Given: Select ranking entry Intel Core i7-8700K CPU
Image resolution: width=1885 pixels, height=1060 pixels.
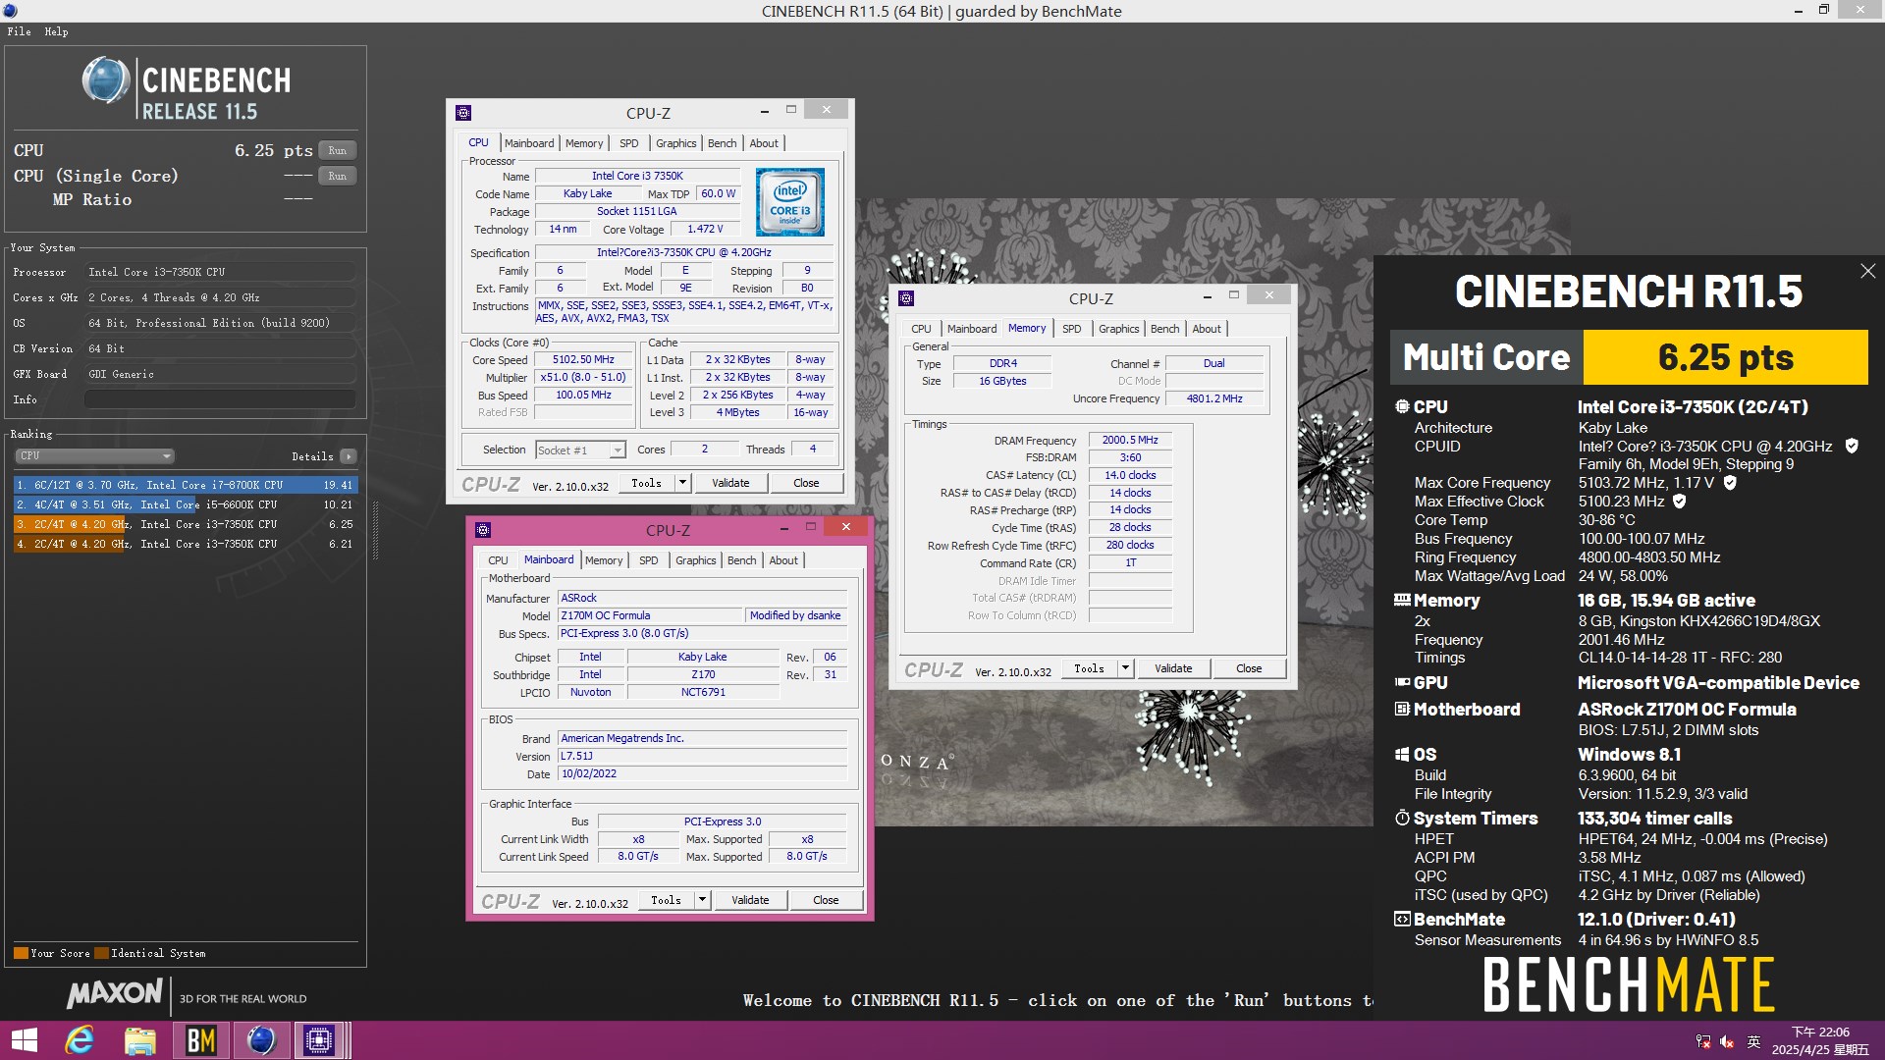Looking at the screenshot, I should coord(185,485).
